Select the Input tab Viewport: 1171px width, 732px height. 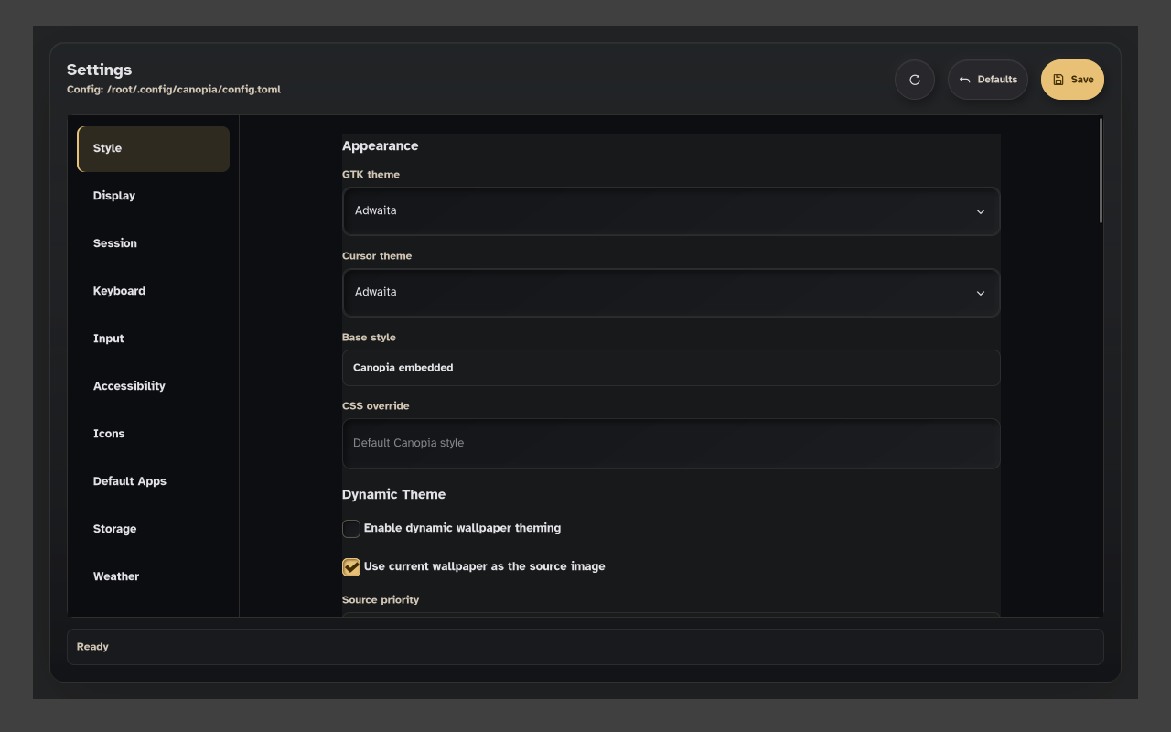point(153,339)
